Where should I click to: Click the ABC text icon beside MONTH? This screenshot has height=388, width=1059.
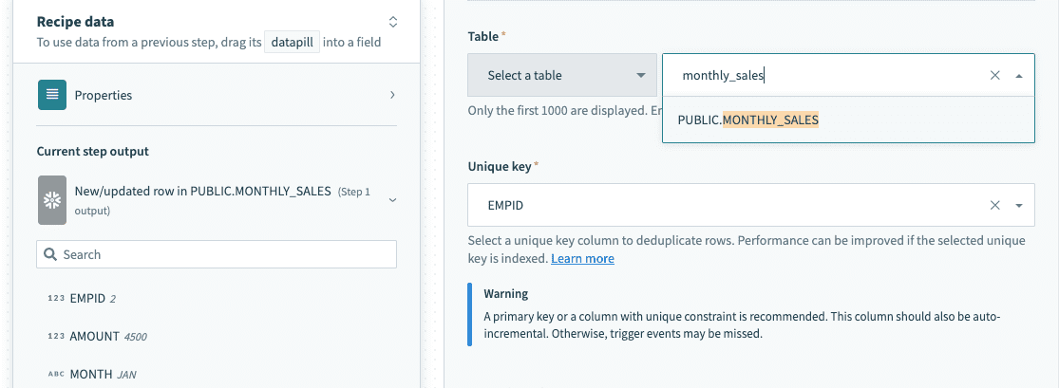(56, 375)
